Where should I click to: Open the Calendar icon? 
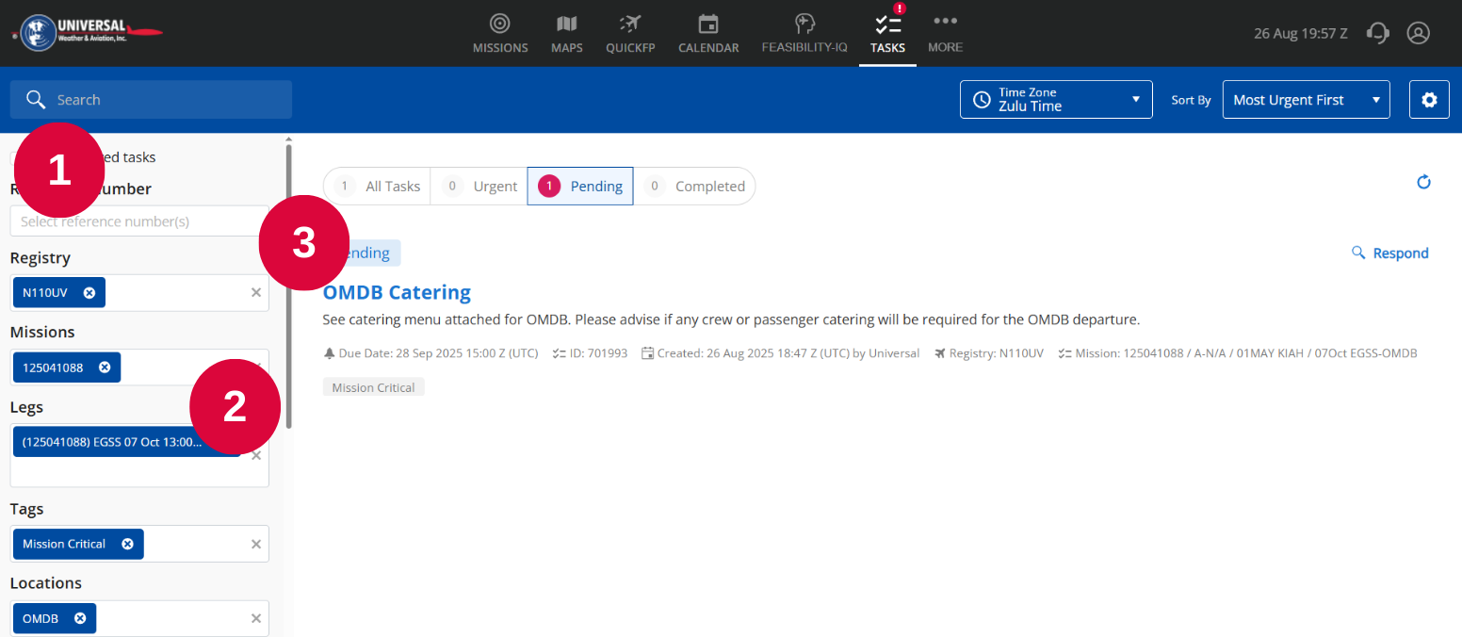708,24
